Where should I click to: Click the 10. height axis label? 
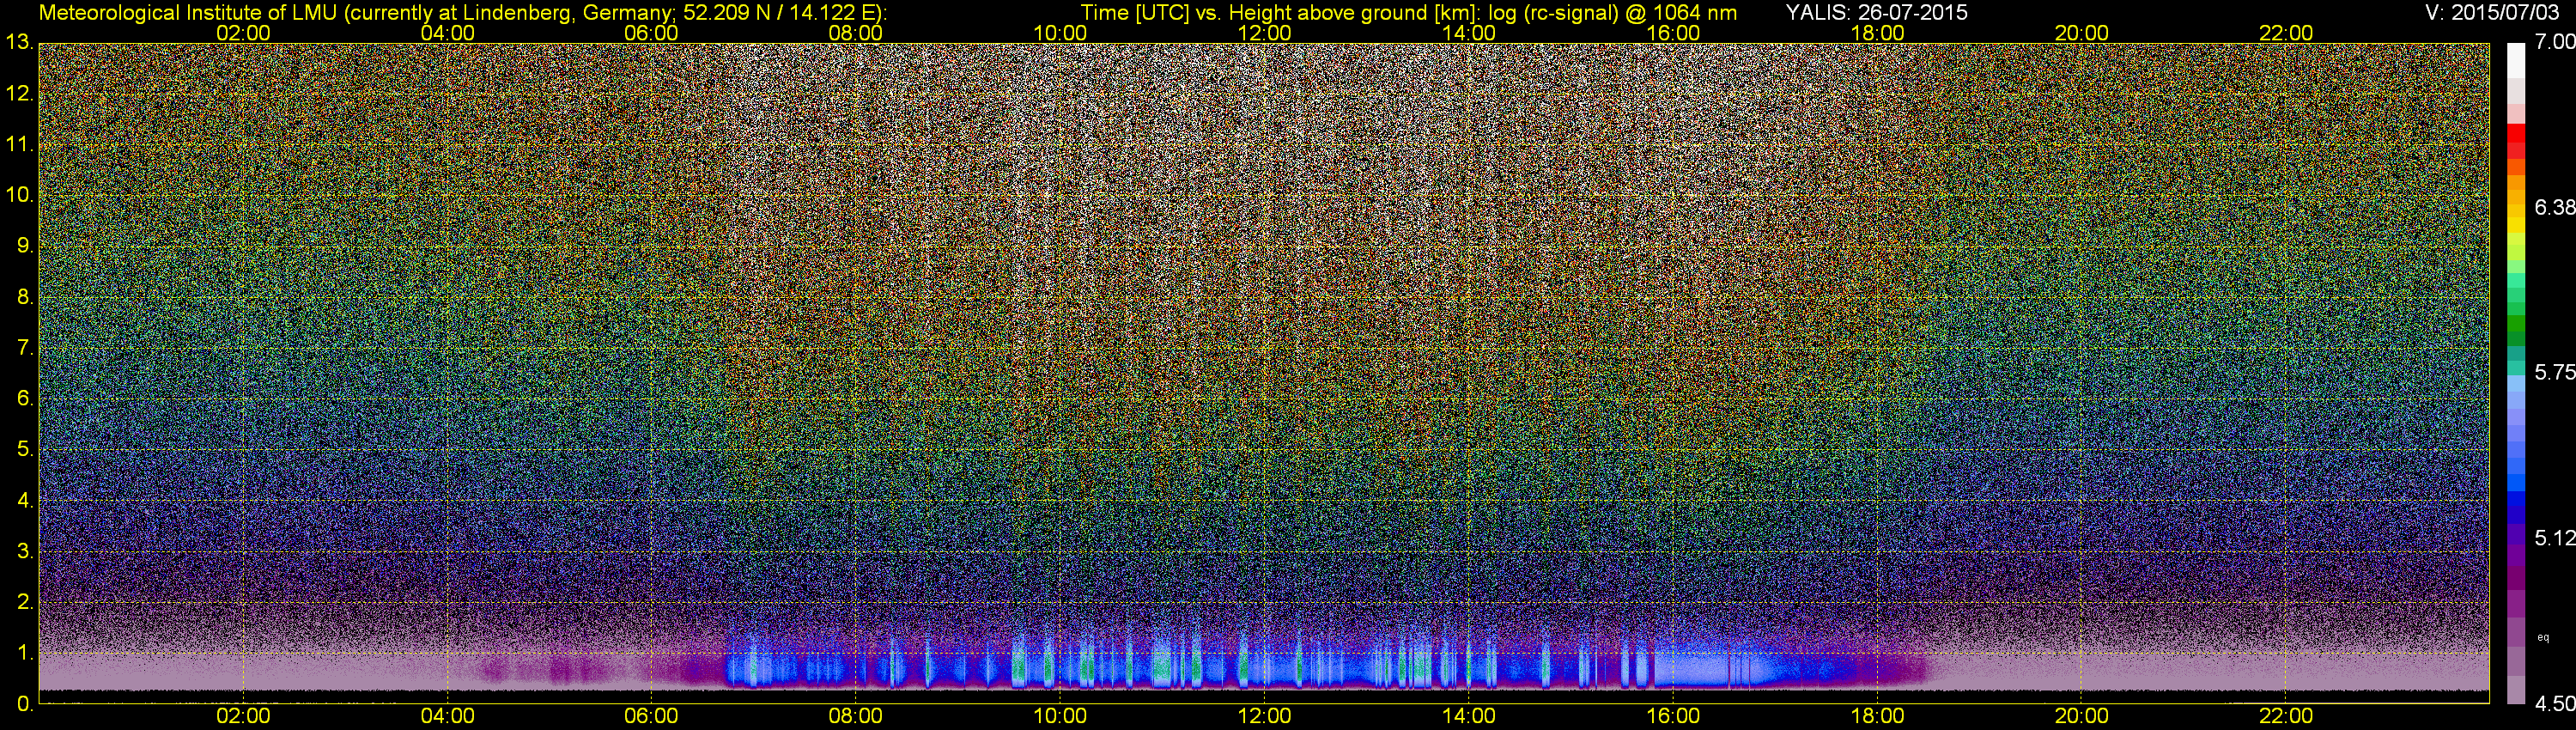click(19, 195)
